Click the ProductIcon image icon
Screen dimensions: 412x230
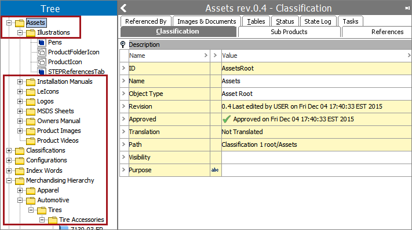[x=42, y=62]
